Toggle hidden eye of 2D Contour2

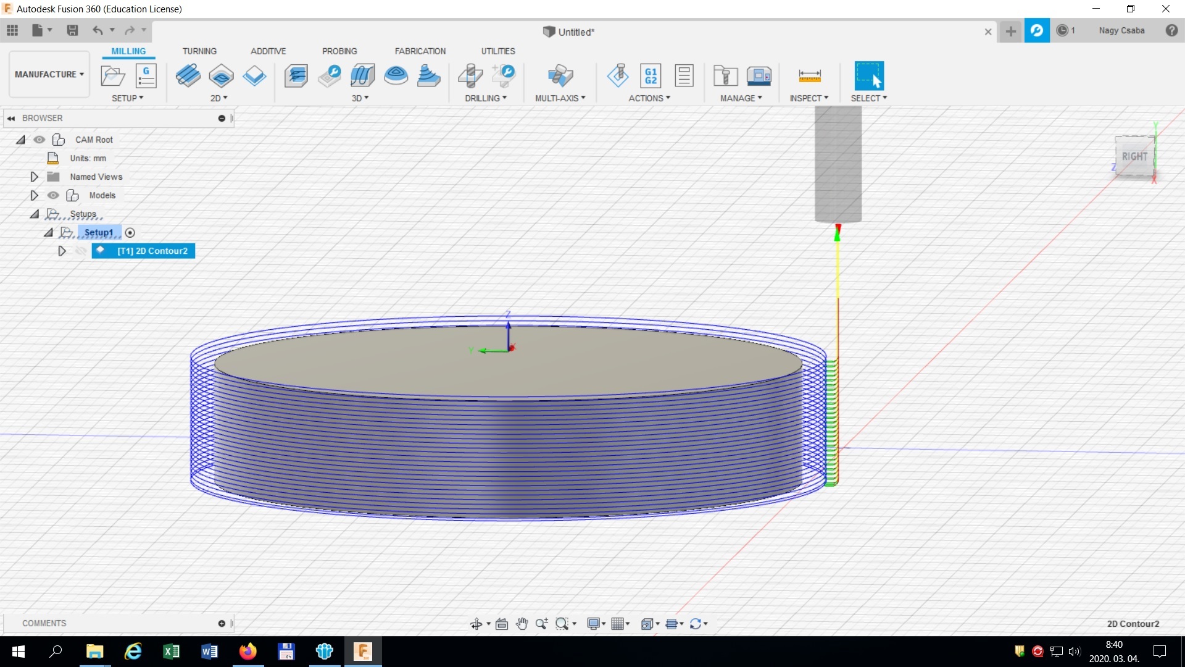click(x=80, y=251)
